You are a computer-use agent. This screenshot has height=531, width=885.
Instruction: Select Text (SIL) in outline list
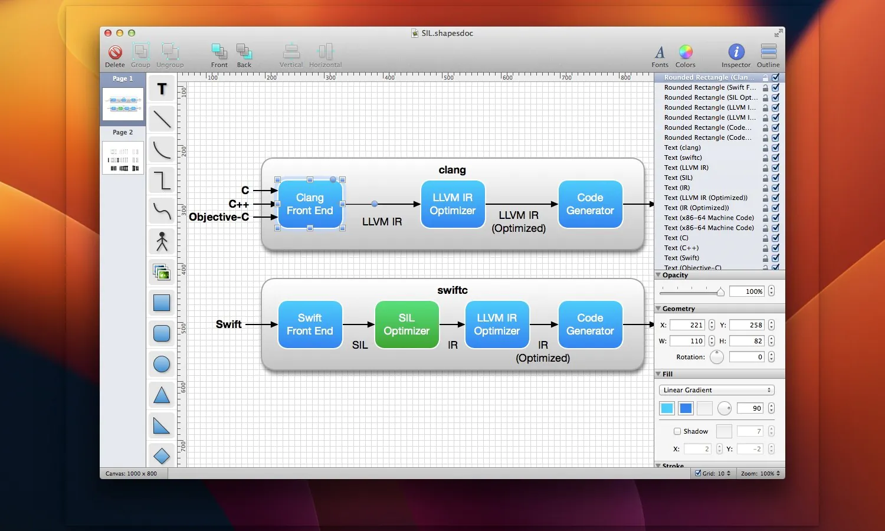pos(678,178)
